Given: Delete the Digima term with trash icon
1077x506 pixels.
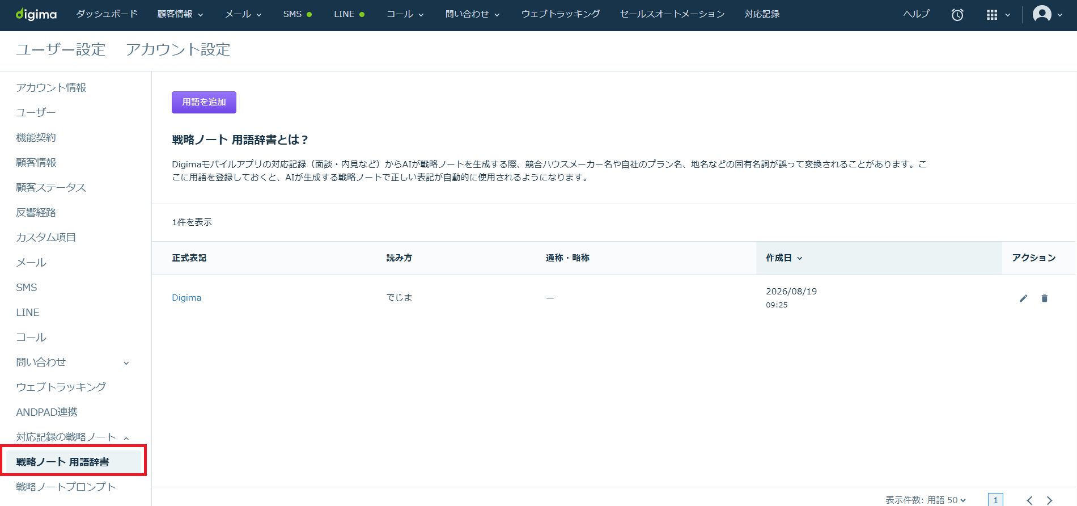Looking at the screenshot, I should (x=1044, y=298).
